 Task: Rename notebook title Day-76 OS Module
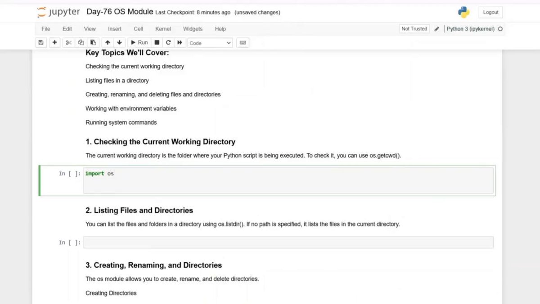pos(120,12)
